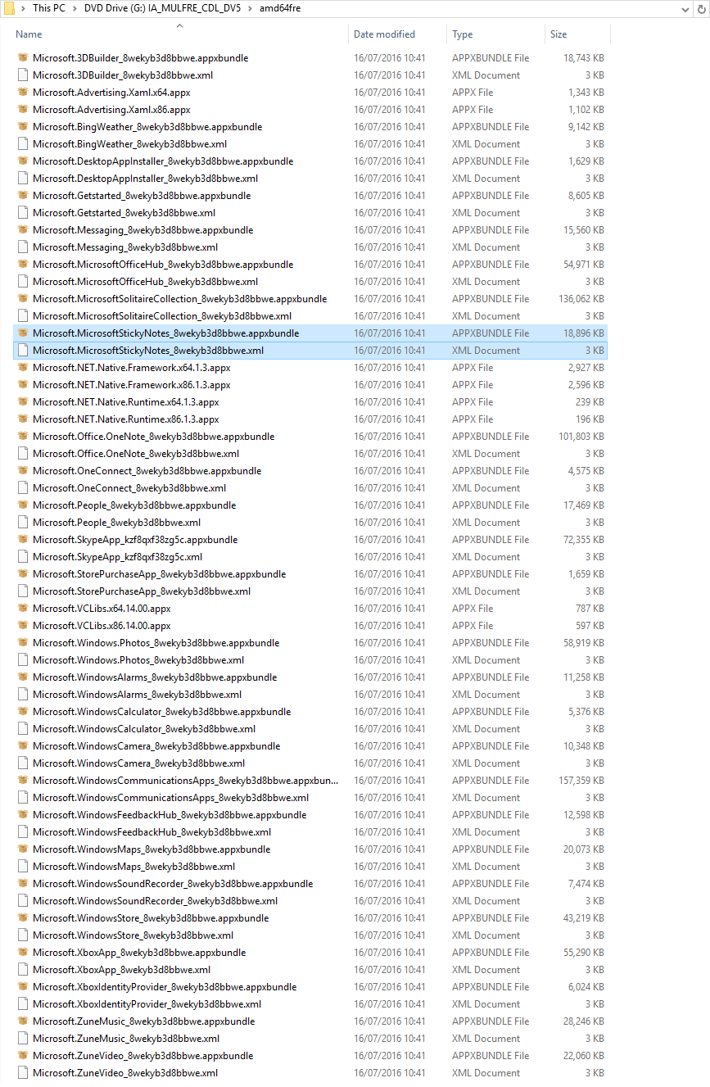Click the People appxbundle package icon
Viewport: 710px width, 1087px height.
click(x=23, y=505)
